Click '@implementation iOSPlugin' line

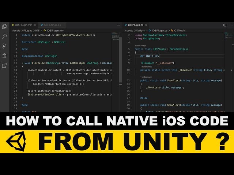click(x=39, y=56)
